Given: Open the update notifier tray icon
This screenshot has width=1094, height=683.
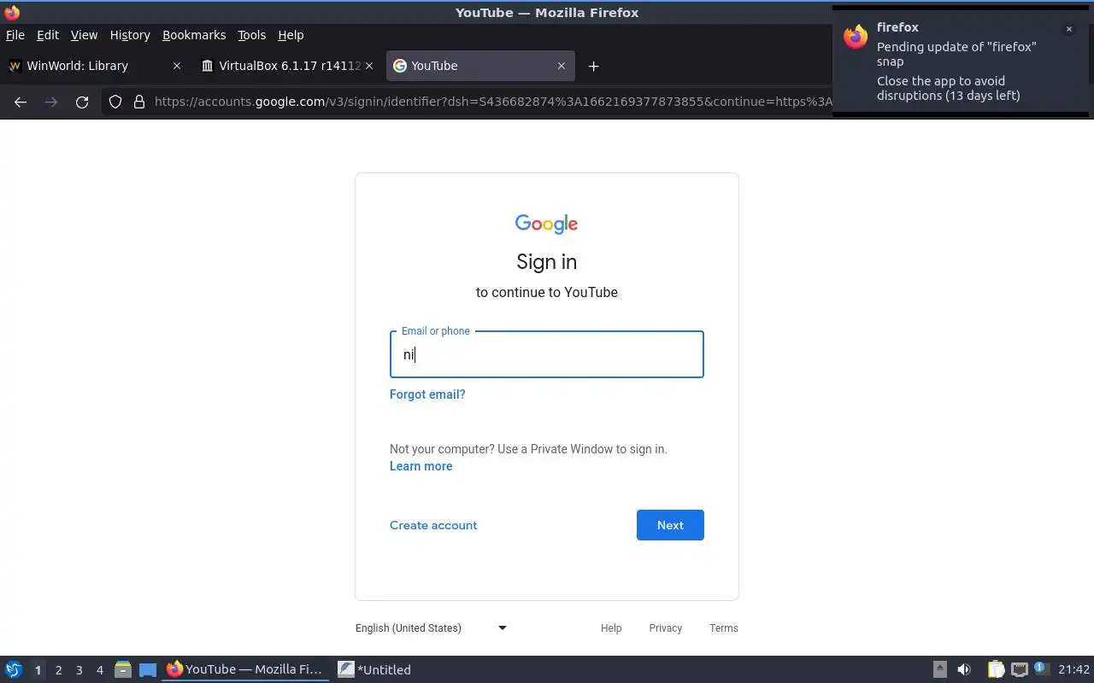Looking at the screenshot, I should tap(1041, 668).
